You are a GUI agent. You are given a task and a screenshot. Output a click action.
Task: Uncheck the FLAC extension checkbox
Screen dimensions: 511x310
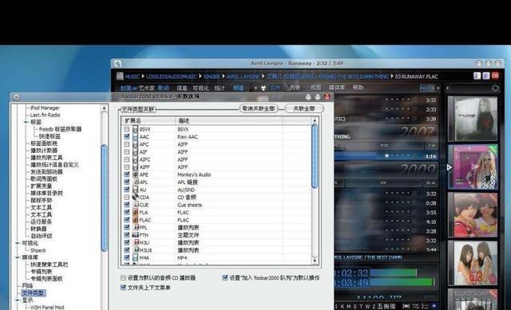coord(127,220)
